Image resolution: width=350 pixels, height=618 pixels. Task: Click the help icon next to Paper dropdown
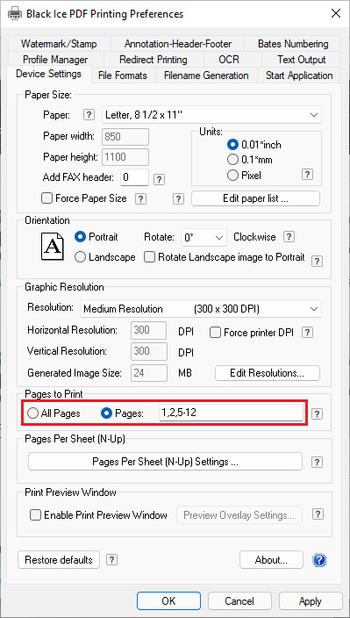[89, 115]
